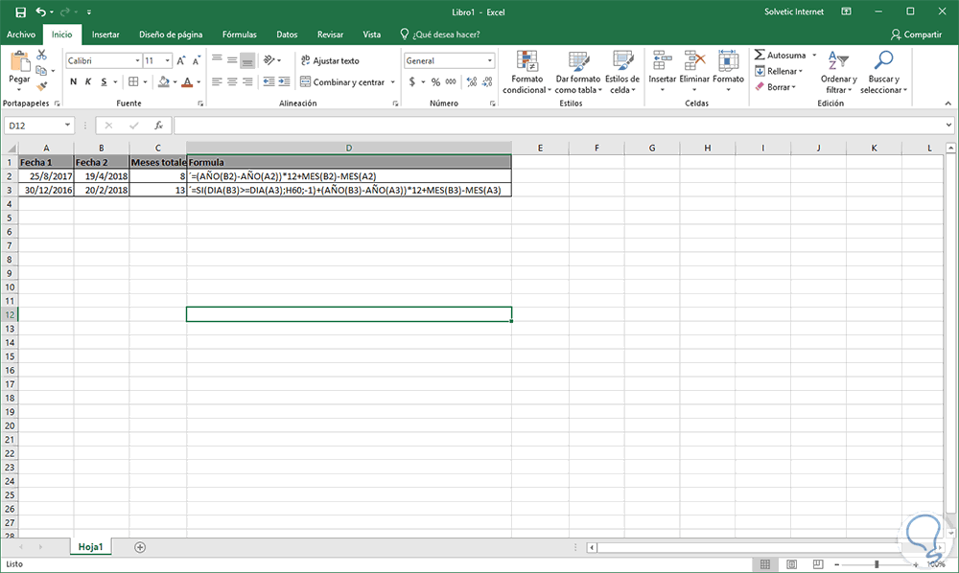Select the format painter brush
This screenshot has height=573, width=959.
coord(41,87)
